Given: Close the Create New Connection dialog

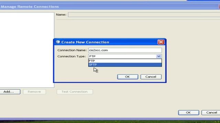Looking at the screenshot, I should click(x=161, y=42).
